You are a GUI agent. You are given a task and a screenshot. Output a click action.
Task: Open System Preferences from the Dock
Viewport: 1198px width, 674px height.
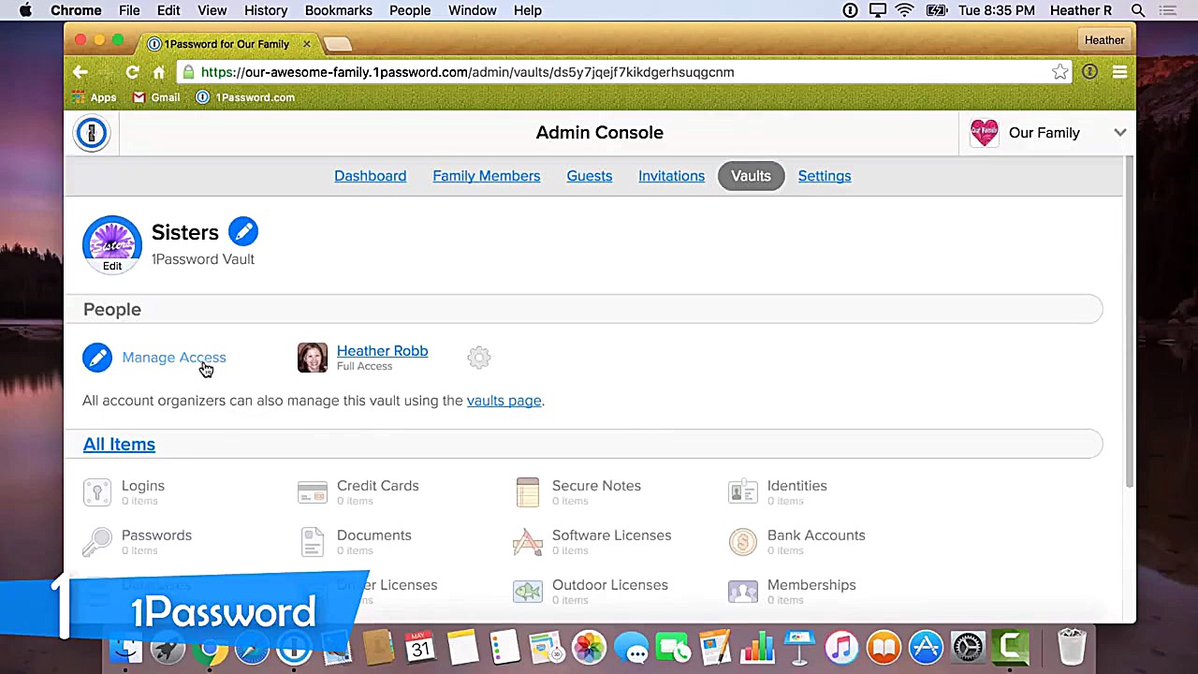point(968,647)
